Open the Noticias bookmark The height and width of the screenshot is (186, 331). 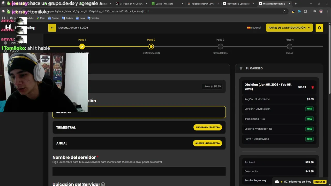click(x=54, y=18)
